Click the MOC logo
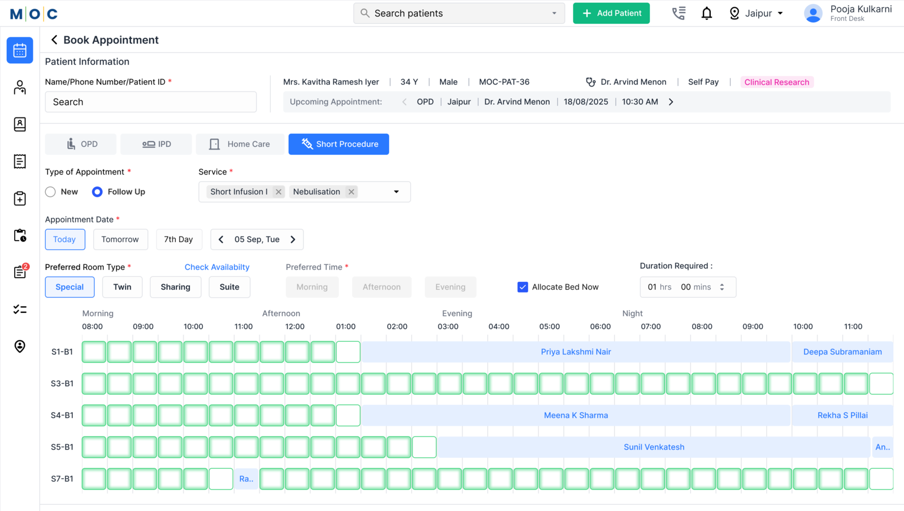The width and height of the screenshot is (904, 511). point(34,14)
